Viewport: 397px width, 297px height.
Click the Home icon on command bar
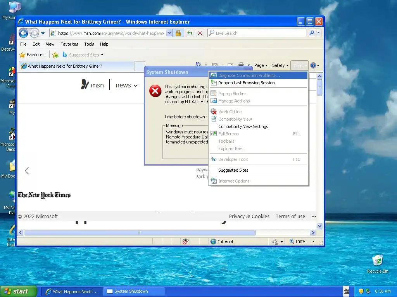(198, 65)
